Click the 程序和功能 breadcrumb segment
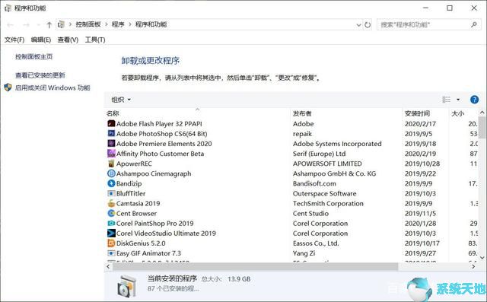The height and width of the screenshot is (302, 487). [x=151, y=24]
